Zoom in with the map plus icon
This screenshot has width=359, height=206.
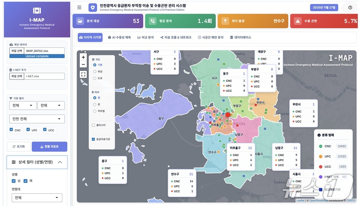pyautogui.click(x=83, y=57)
